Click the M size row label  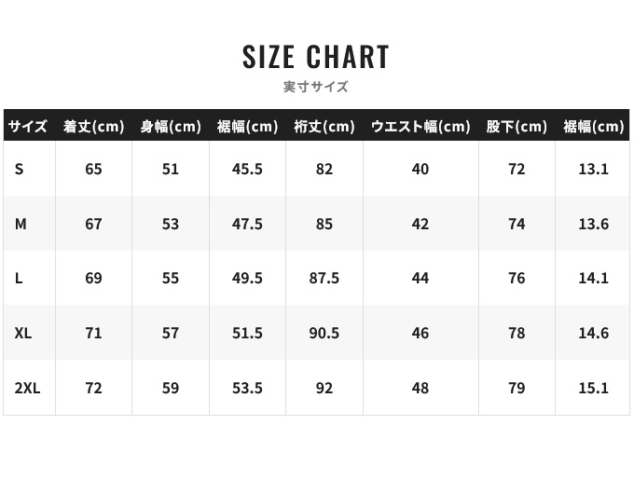(21, 224)
